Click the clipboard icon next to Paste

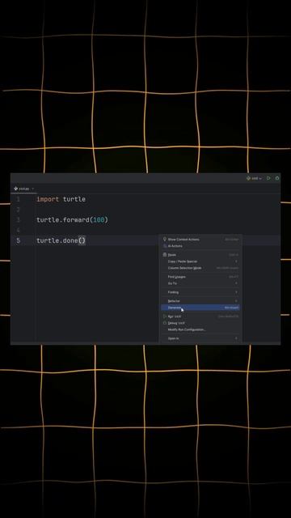165,254
